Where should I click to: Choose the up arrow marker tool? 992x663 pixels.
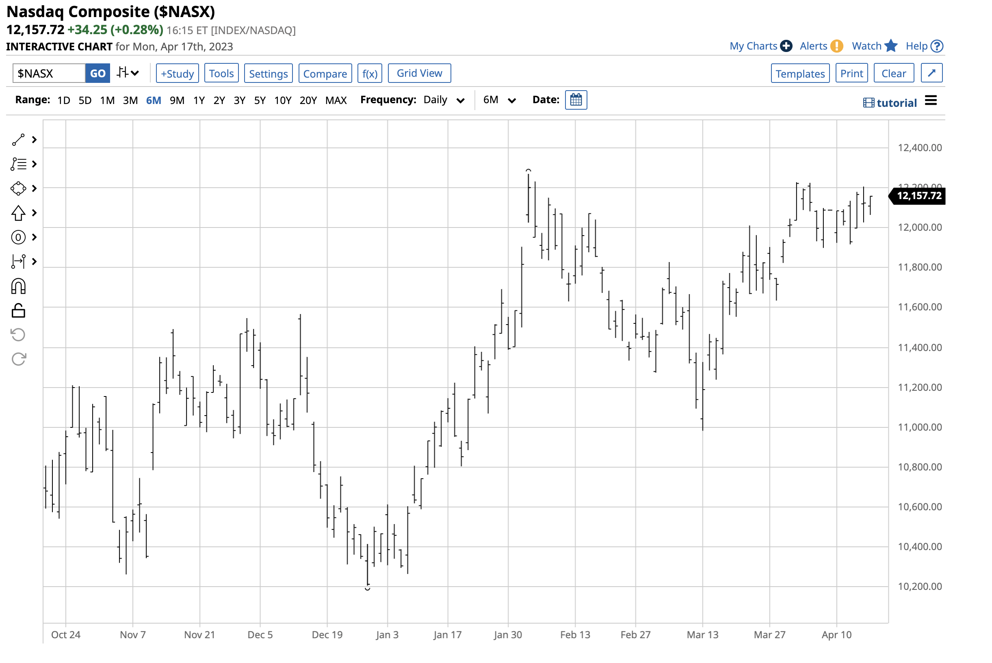point(18,213)
